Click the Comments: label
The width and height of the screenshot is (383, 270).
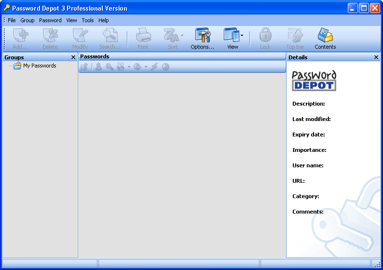coord(308,212)
